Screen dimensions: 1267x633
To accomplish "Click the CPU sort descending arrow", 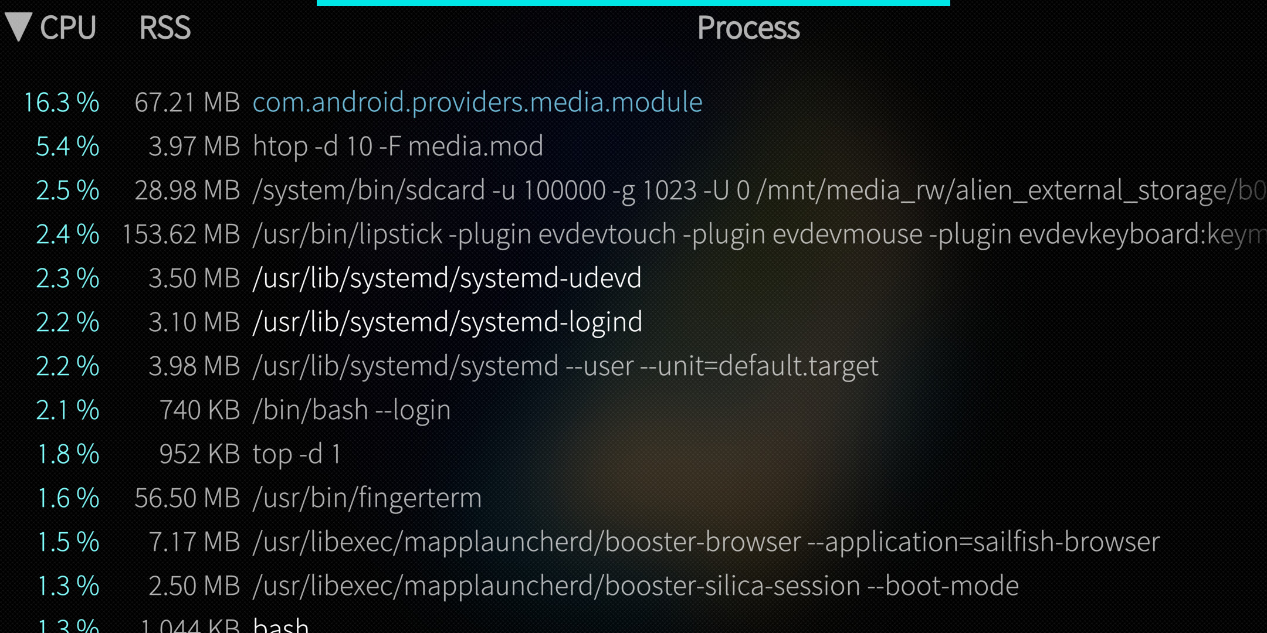I will click(19, 27).
